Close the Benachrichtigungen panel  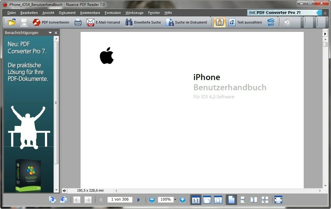coord(56,33)
